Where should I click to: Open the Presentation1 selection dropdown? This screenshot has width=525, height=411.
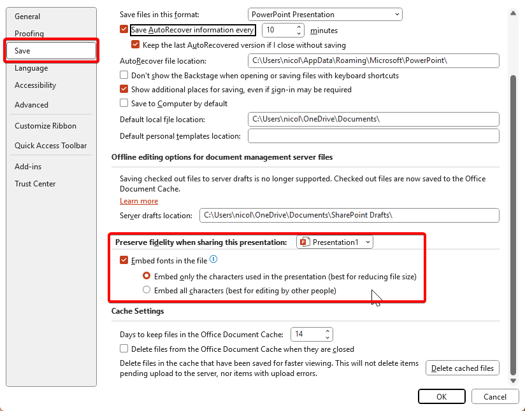pos(334,242)
